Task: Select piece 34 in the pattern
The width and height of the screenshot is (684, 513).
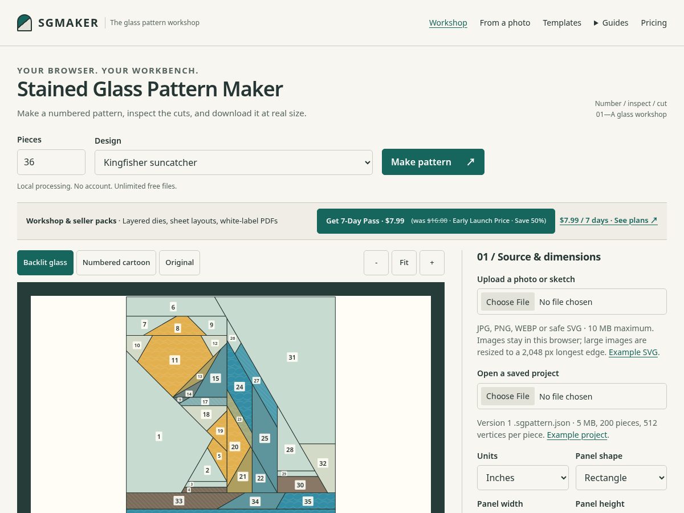Action: point(255,502)
